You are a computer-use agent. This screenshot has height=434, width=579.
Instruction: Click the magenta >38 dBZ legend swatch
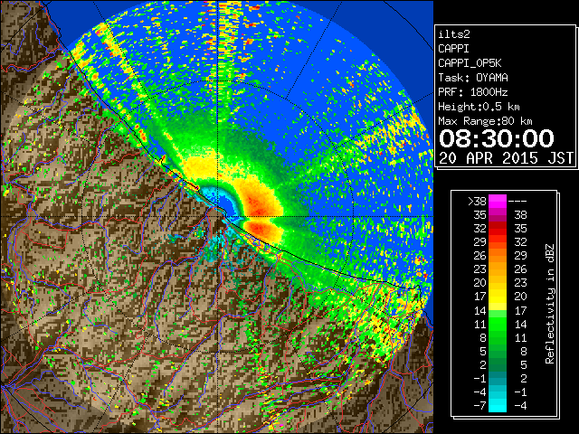498,201
